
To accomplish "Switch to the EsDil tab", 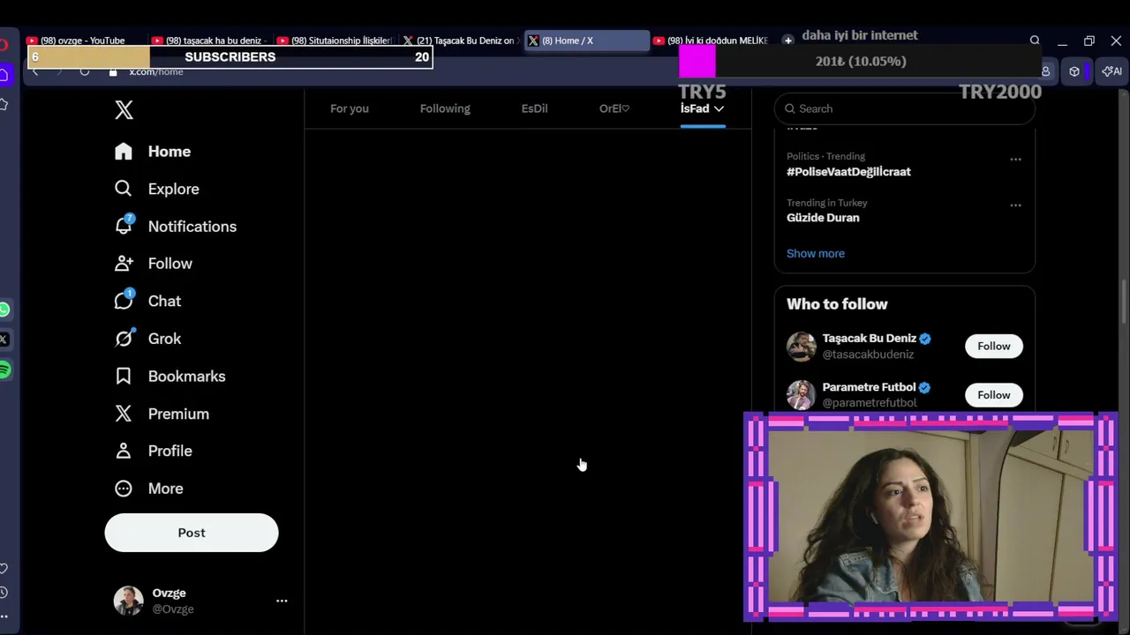I will tap(534, 108).
